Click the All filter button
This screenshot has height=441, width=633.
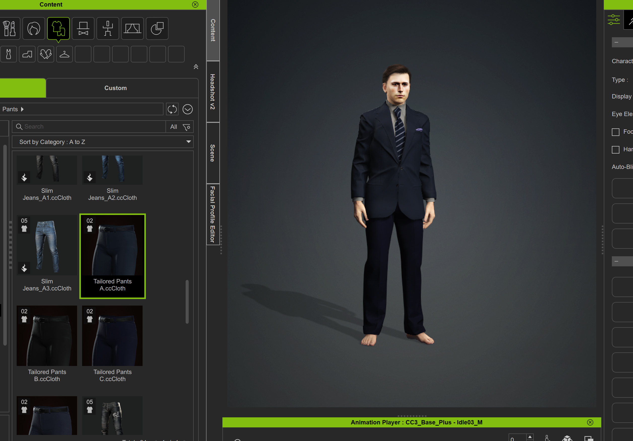[x=173, y=127]
